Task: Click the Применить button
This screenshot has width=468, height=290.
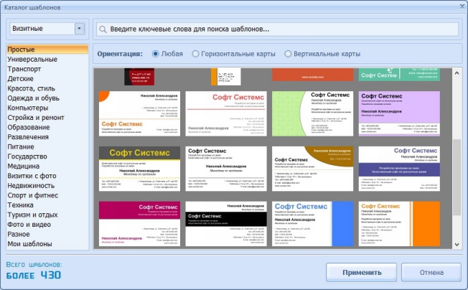Action: (x=362, y=272)
